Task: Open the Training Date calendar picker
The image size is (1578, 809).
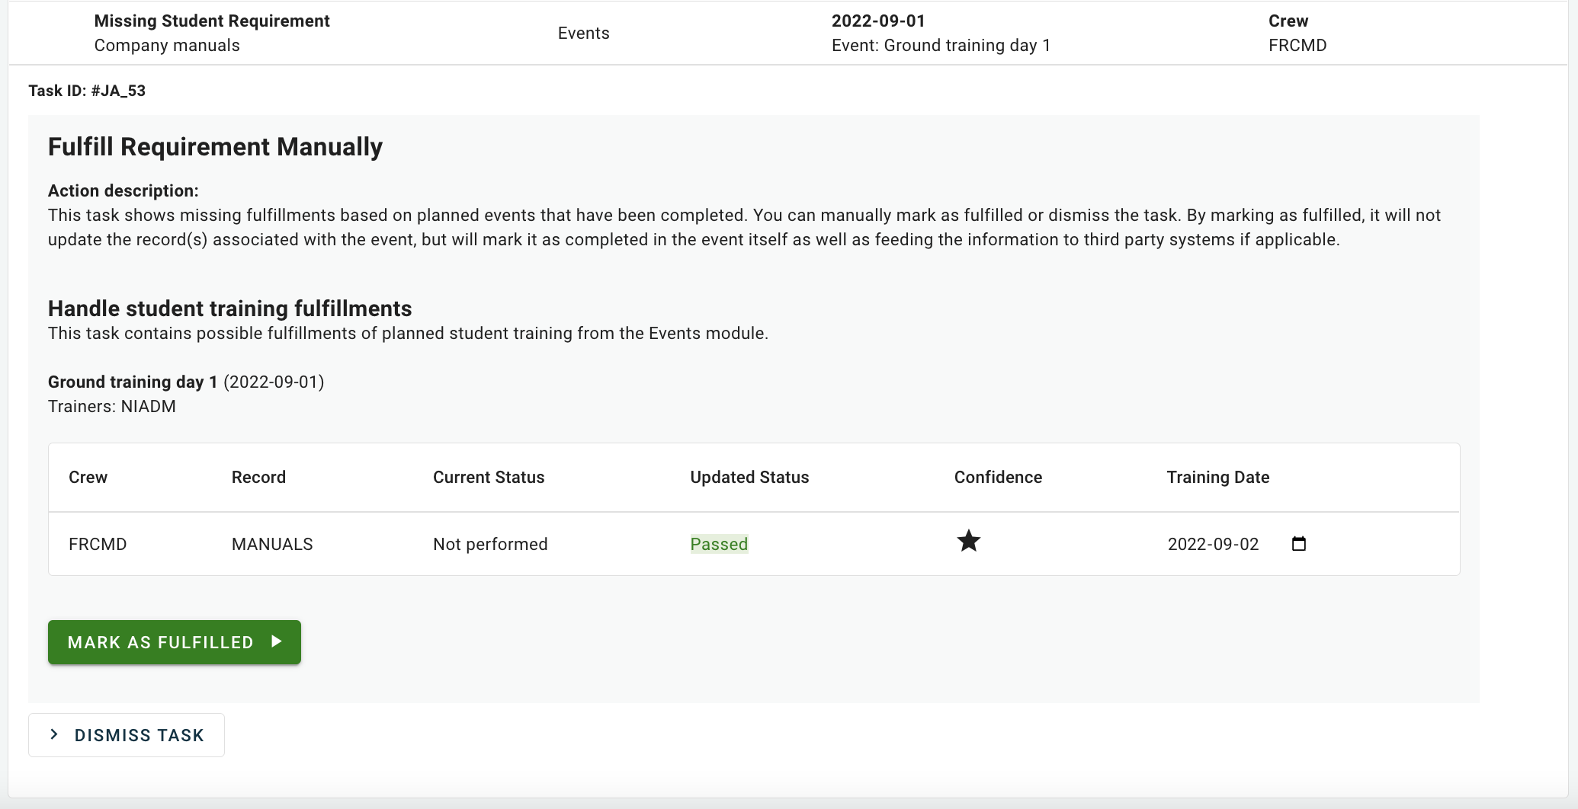Action: (x=1299, y=544)
